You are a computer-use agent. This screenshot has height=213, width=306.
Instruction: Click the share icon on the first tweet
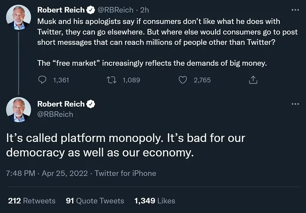coord(253,80)
